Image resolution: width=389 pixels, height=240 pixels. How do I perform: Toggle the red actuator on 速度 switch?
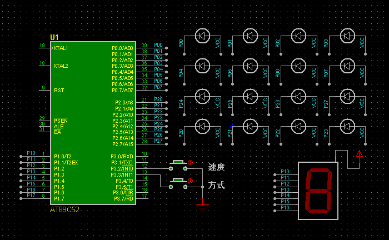coord(190,163)
